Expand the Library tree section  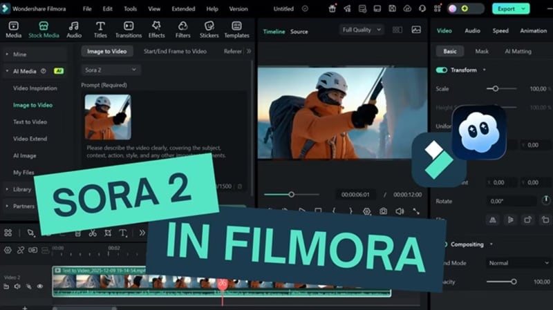[7, 189]
